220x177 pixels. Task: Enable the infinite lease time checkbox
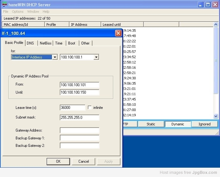[90, 108]
